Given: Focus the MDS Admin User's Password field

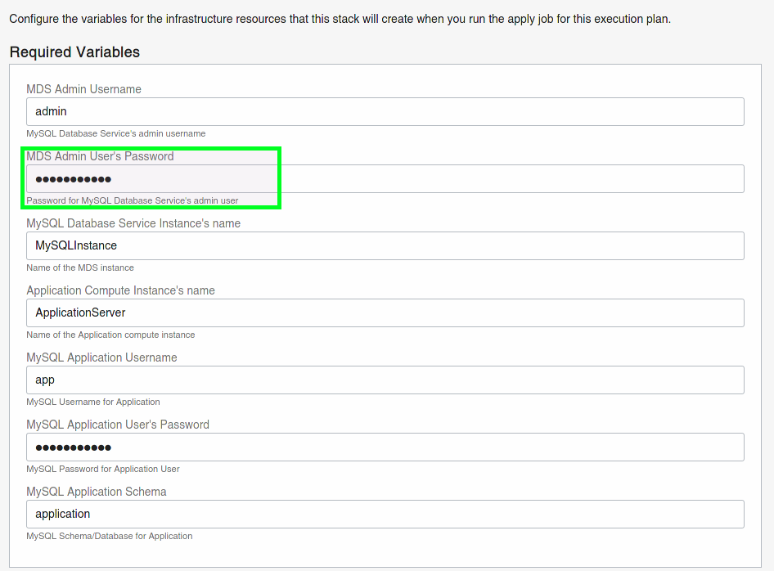Looking at the screenshot, I should (x=385, y=178).
